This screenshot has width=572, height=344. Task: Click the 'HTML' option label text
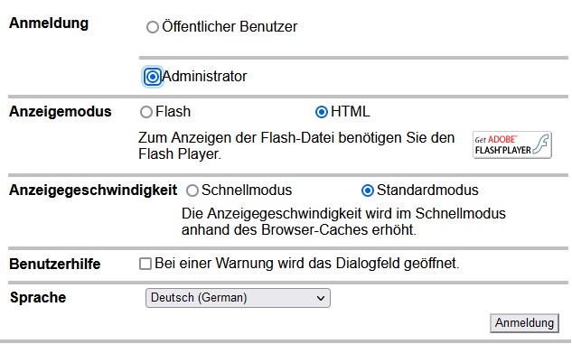coord(351,112)
